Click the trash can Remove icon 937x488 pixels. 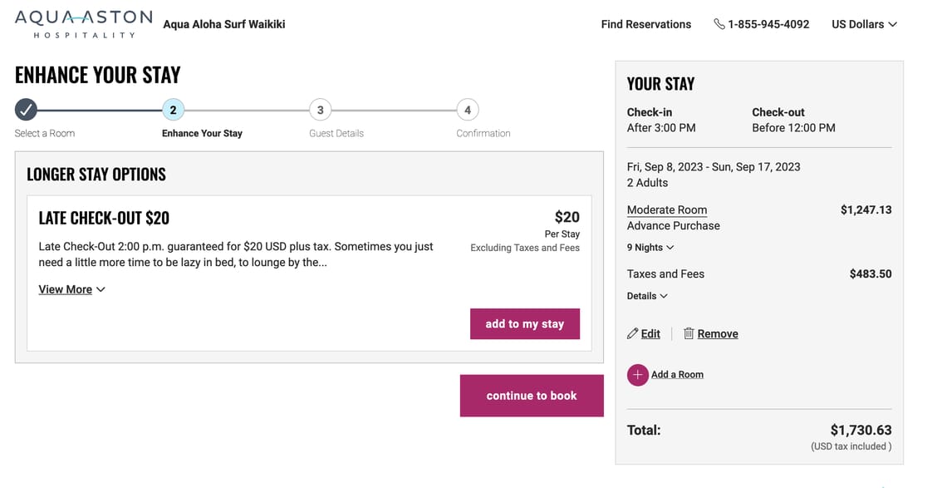point(689,333)
